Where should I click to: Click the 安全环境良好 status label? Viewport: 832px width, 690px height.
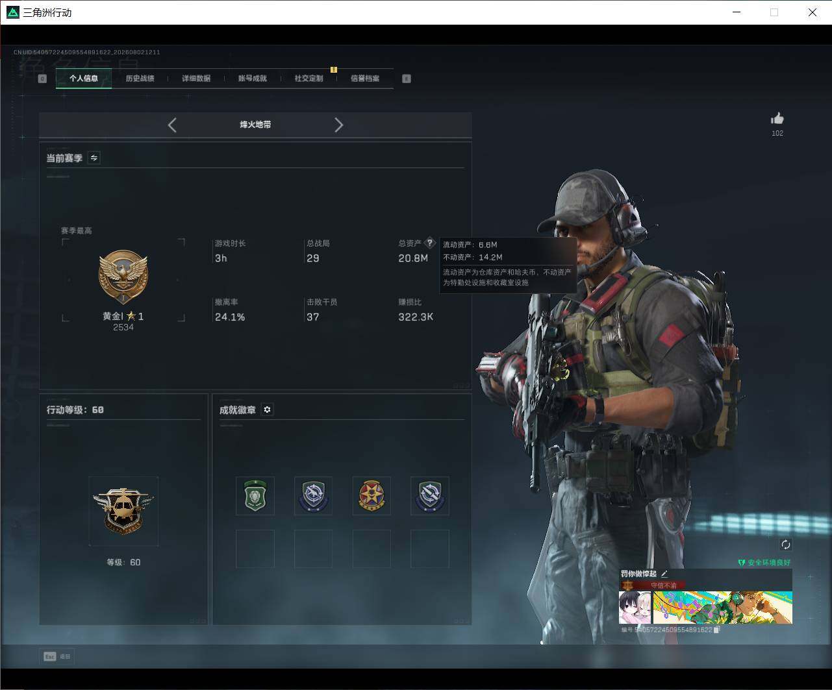[x=764, y=562]
